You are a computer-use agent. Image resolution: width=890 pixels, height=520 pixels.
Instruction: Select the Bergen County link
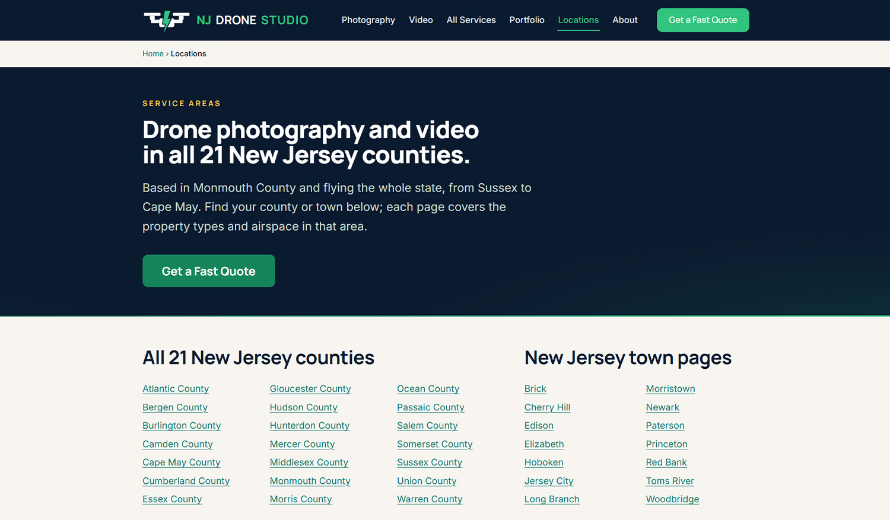[175, 407]
